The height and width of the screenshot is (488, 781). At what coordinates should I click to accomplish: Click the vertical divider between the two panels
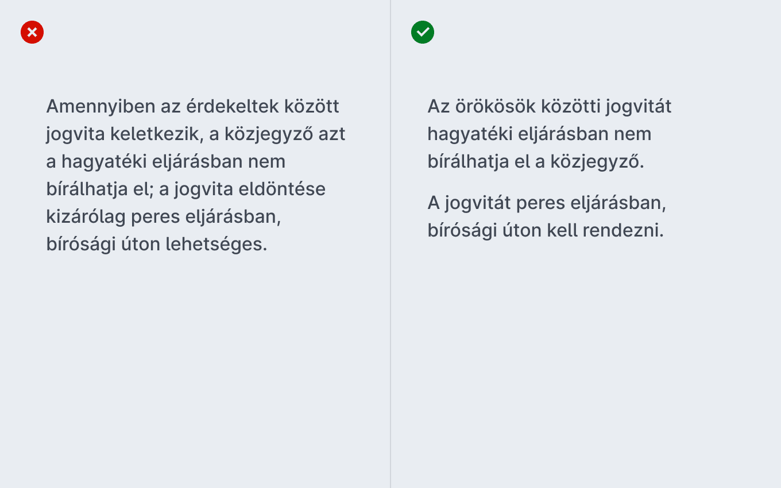390,244
